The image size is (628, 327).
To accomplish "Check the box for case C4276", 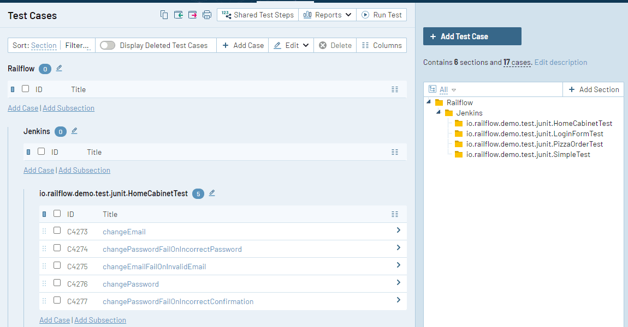I will point(57,283).
